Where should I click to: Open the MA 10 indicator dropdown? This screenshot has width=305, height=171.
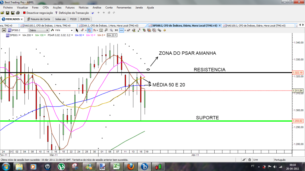pos(91,35)
